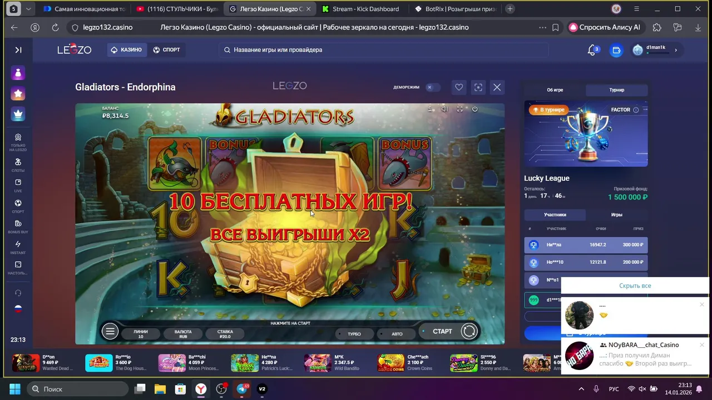Close the Gladiators game window
Screen dimensions: 712x400
[497, 87]
